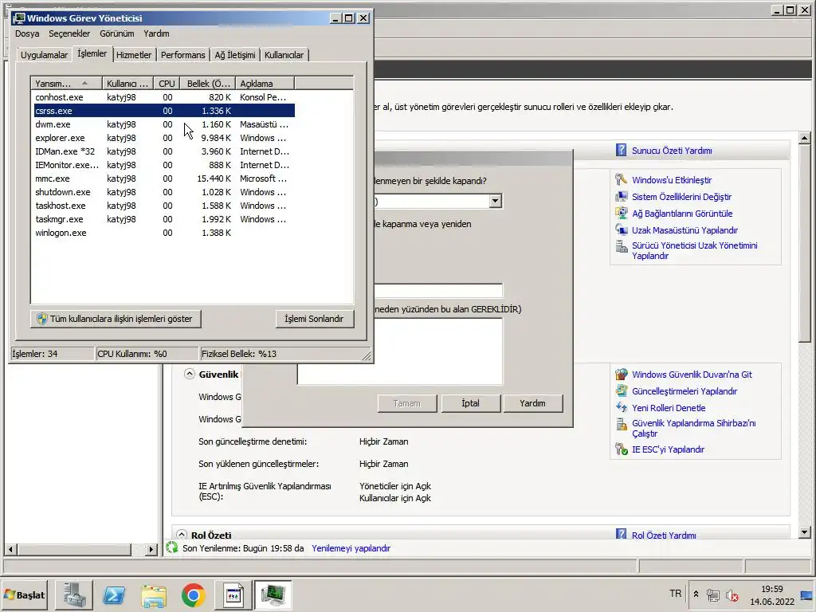Click the shield icon on show all users button
816x612 pixels.
tap(42, 319)
